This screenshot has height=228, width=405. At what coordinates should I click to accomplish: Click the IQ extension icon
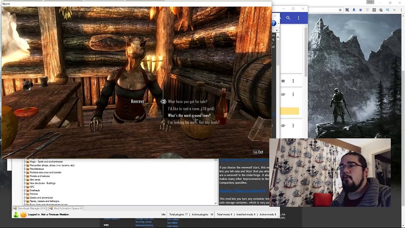point(387,10)
